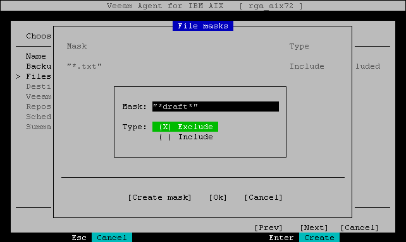406x242 pixels.
Task: Select the Repos... step in wizard sidebar
Action: click(x=39, y=107)
